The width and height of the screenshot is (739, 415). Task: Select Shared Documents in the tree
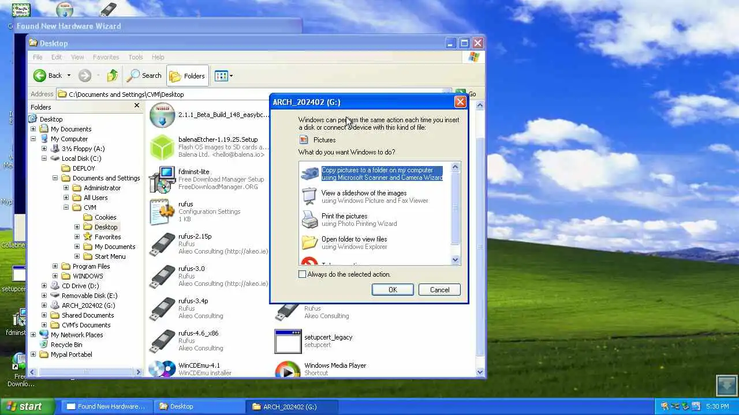(x=88, y=315)
